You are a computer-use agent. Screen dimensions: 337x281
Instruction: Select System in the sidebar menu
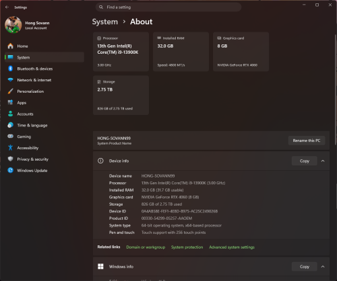[44, 57]
